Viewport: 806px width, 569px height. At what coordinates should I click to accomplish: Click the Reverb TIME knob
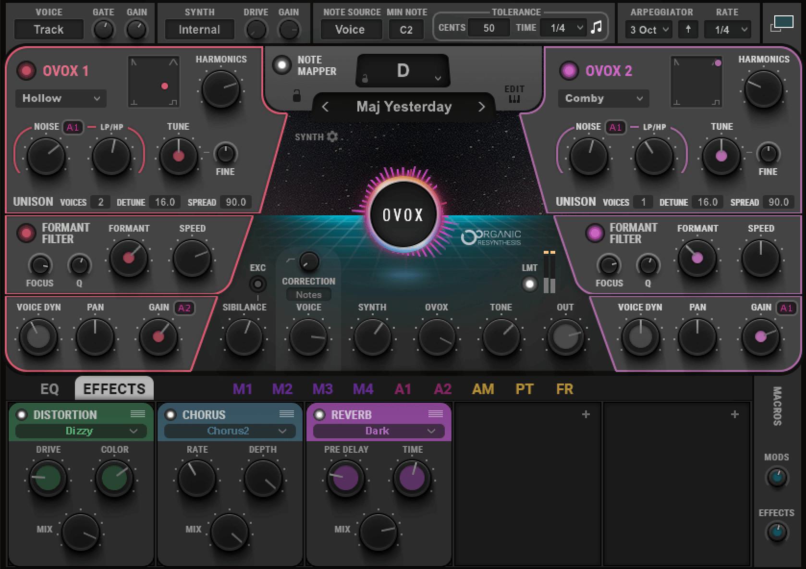pyautogui.click(x=412, y=479)
